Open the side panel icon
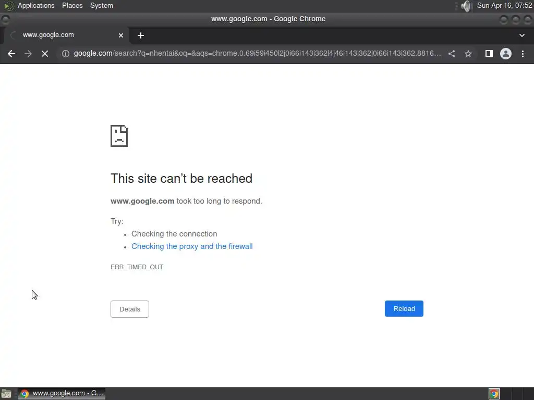534x400 pixels. tap(489, 54)
